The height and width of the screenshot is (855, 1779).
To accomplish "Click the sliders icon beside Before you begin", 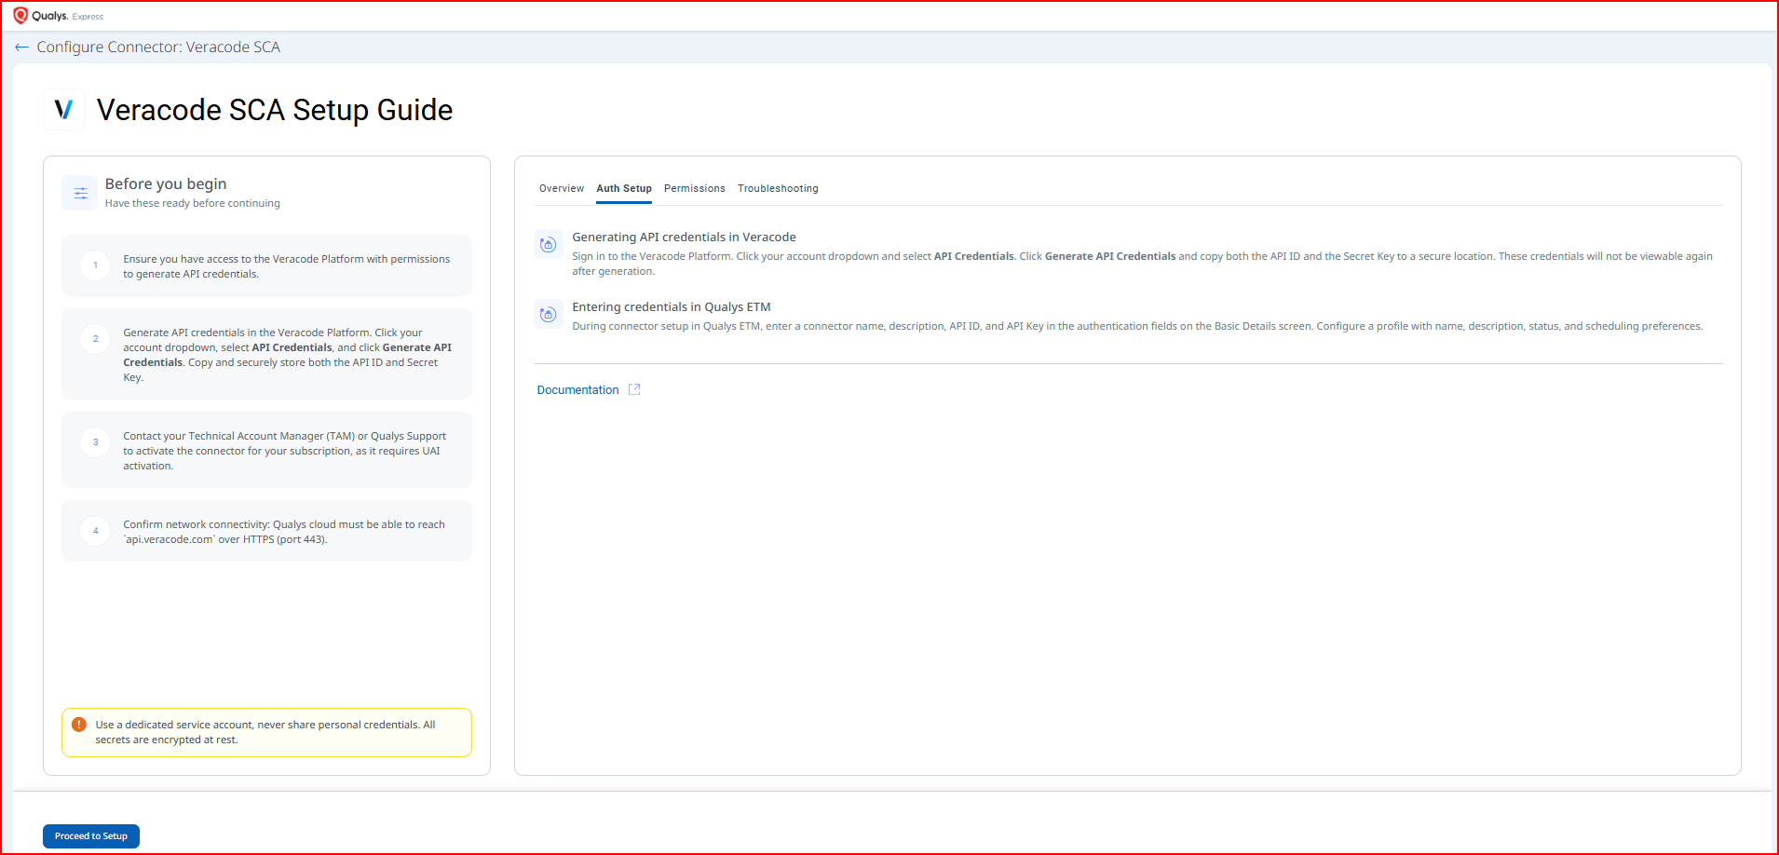I will pyautogui.click(x=80, y=193).
